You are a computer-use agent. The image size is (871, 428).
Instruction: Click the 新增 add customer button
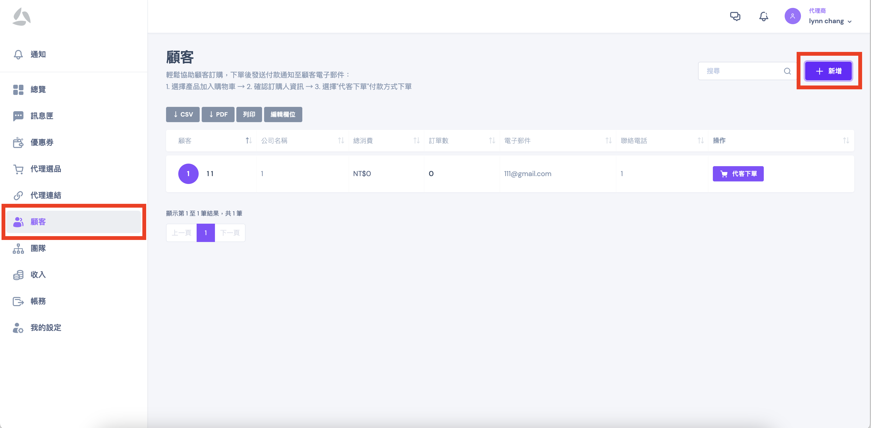[828, 71]
